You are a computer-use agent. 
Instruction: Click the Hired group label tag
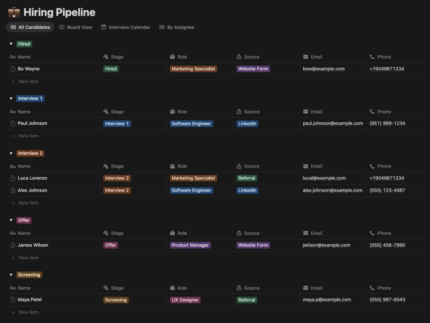(24, 44)
